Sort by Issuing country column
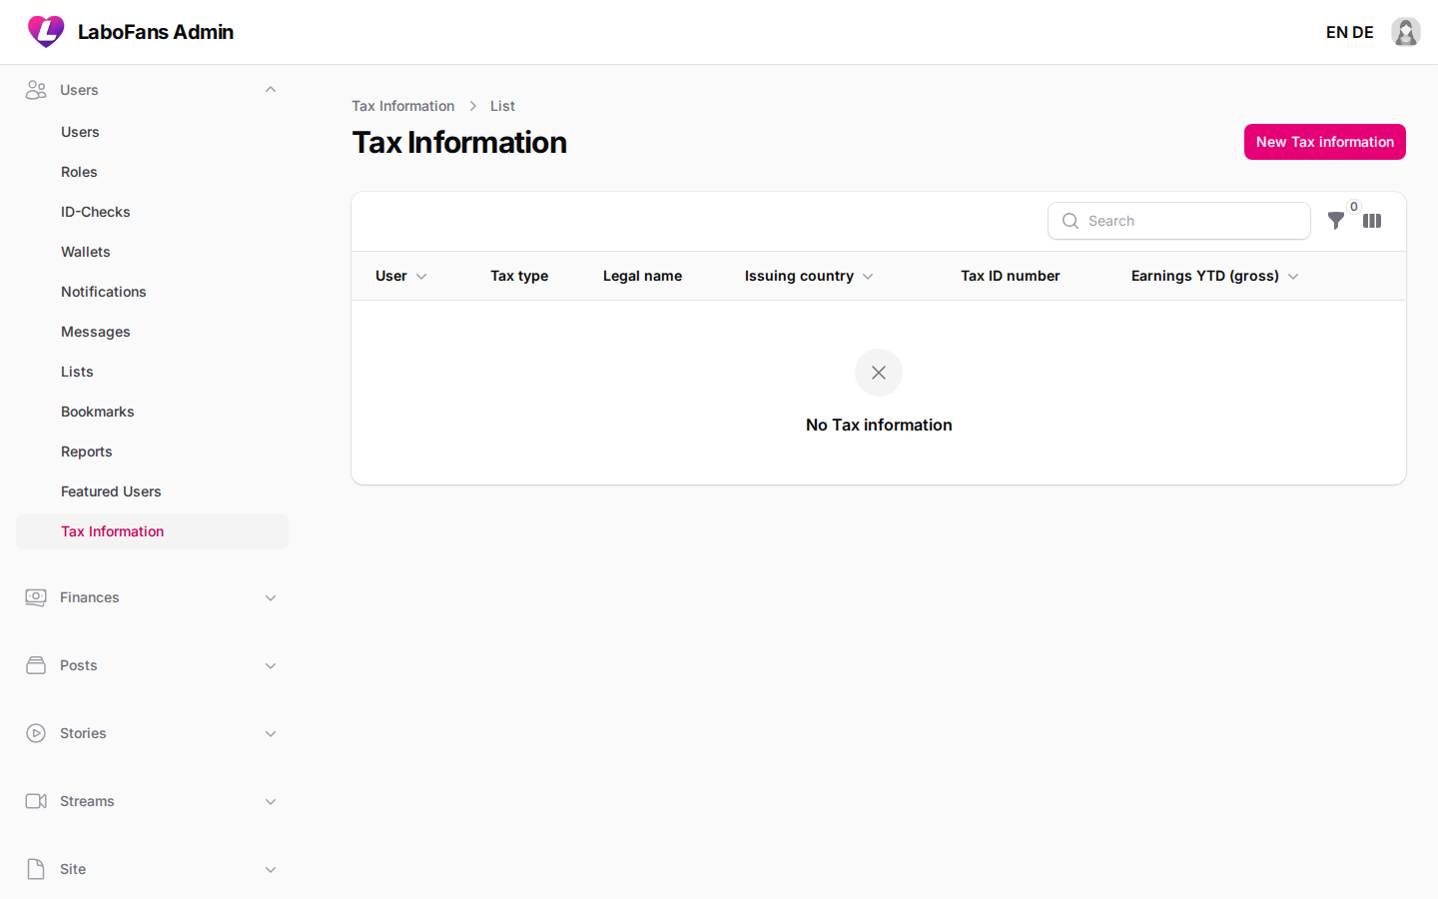The image size is (1438, 899). tap(809, 276)
